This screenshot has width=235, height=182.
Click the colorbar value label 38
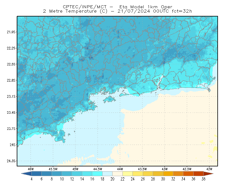[x=204, y=179]
